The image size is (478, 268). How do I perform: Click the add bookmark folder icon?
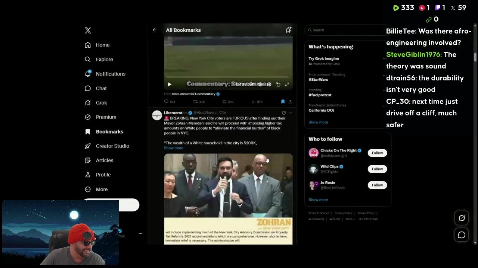pos(289,30)
